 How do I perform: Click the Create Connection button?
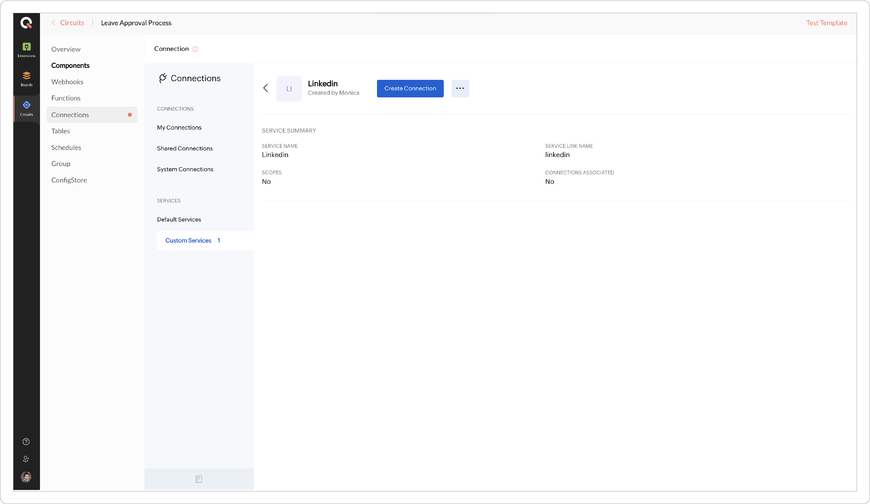[x=410, y=89]
